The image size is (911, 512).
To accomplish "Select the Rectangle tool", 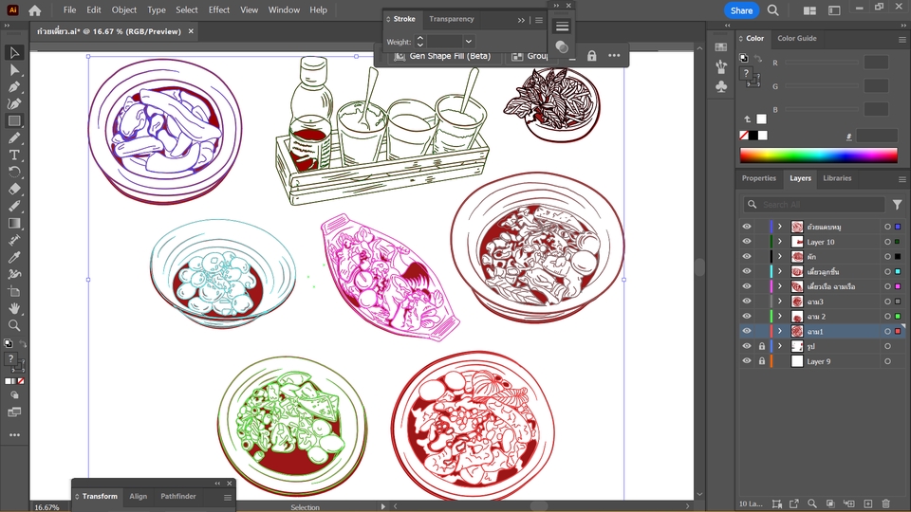I will point(14,120).
